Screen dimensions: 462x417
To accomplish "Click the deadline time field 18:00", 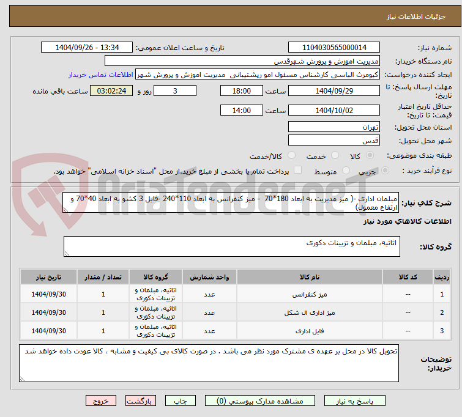I will click(242, 90).
